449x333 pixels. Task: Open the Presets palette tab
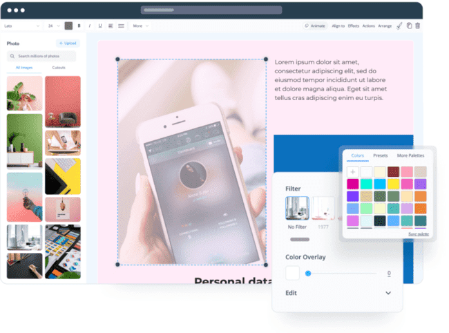point(381,155)
